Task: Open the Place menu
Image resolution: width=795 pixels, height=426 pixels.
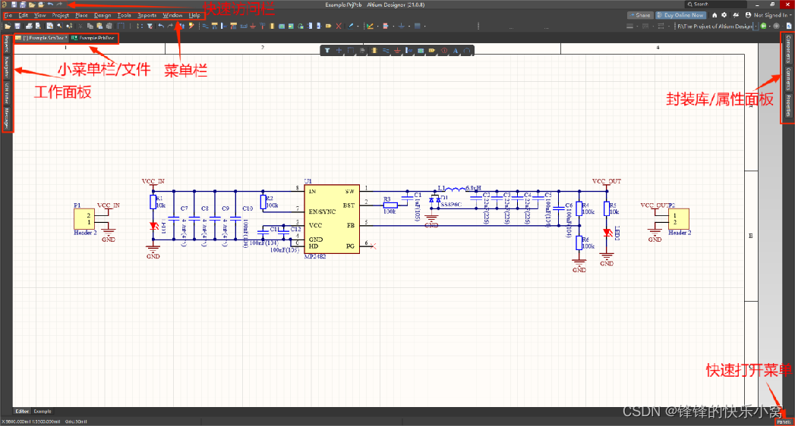Action: pyautogui.click(x=81, y=15)
